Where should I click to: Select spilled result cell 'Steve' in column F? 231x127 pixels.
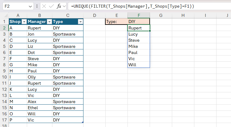coord(139,40)
